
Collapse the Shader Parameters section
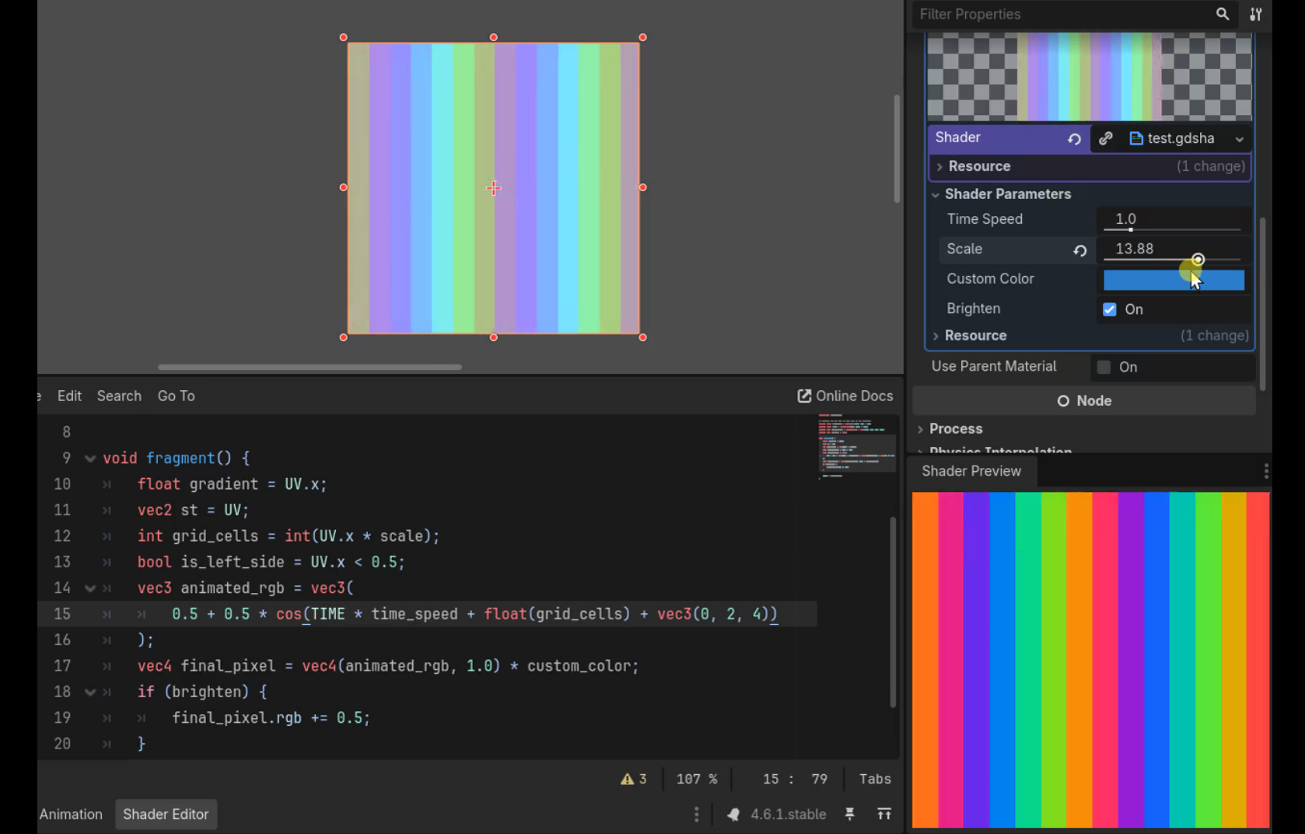tap(936, 194)
